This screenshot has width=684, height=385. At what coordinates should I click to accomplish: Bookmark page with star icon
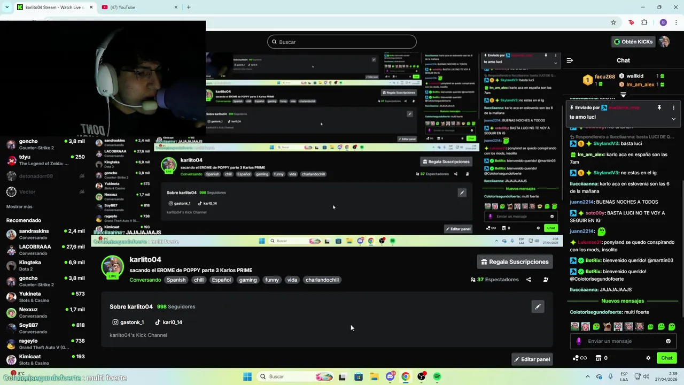coord(613,22)
